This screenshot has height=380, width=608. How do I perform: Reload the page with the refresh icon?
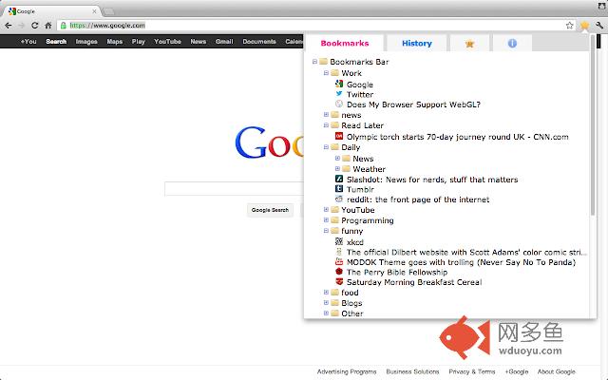tap(34, 26)
